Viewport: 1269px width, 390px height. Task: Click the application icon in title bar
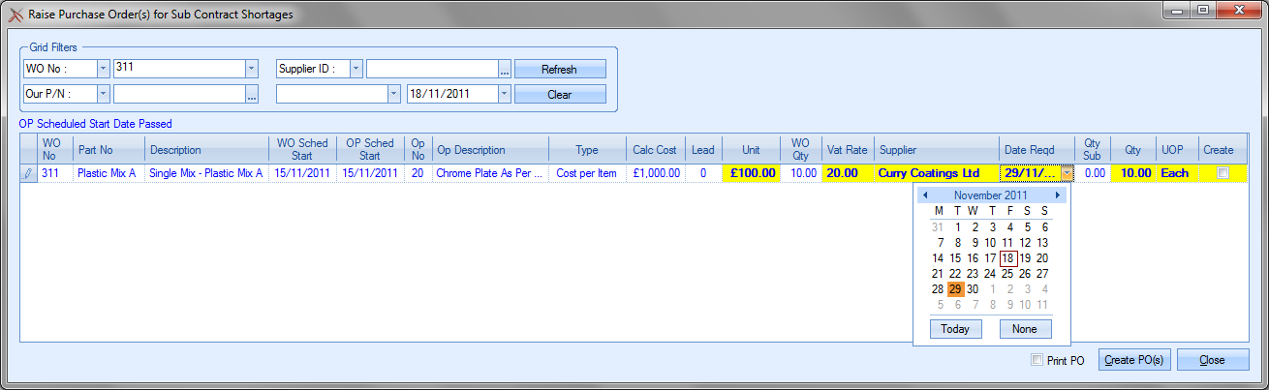[15, 15]
